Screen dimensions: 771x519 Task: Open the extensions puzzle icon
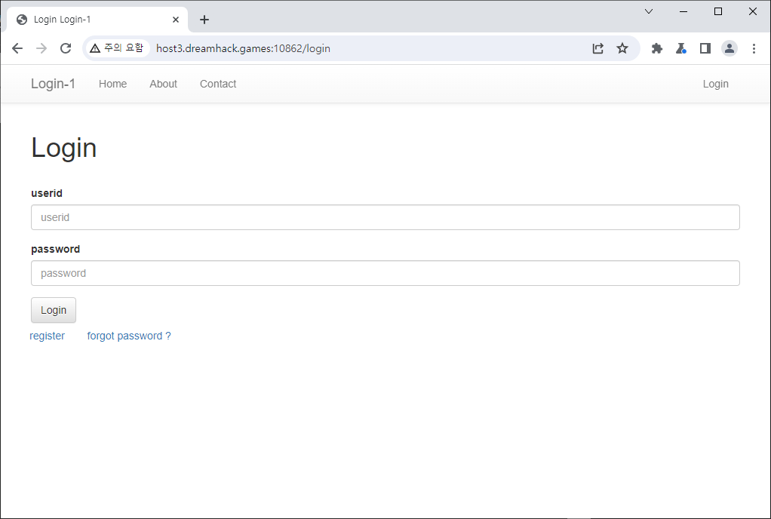(657, 48)
